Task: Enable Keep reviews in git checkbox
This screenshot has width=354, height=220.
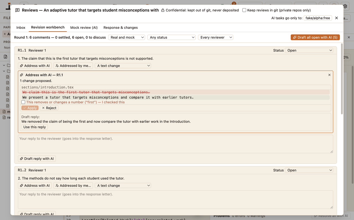Action: 244,10
